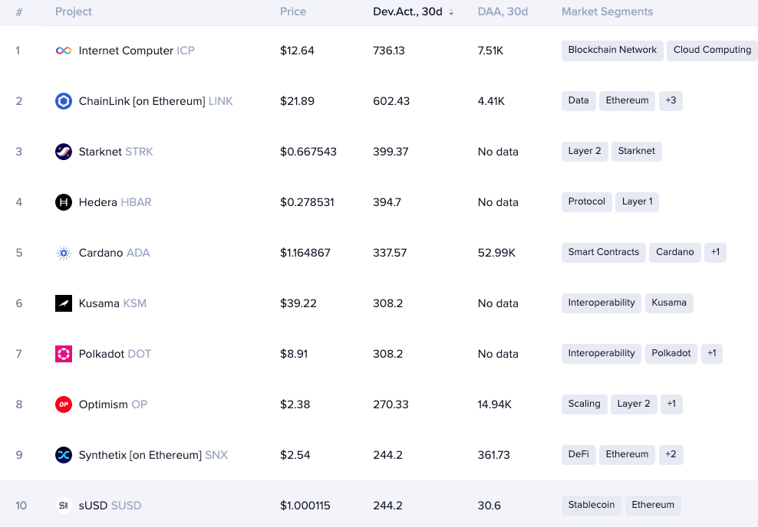758x527 pixels.
Task: Click the $12.64 price value
Action: pyautogui.click(x=297, y=51)
